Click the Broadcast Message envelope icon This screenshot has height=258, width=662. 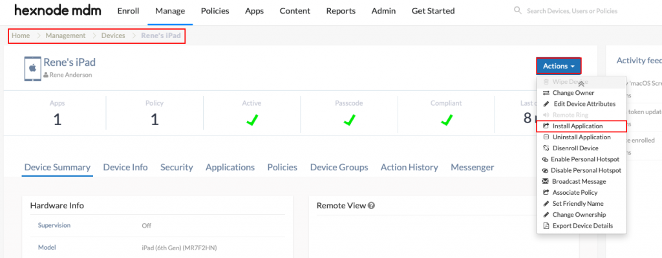point(545,181)
